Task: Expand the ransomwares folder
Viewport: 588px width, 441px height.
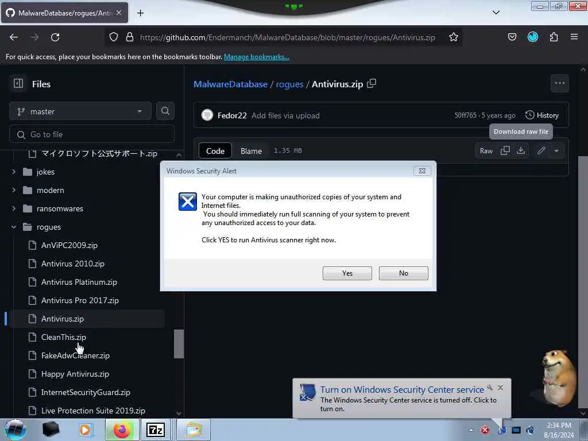Action: click(14, 208)
